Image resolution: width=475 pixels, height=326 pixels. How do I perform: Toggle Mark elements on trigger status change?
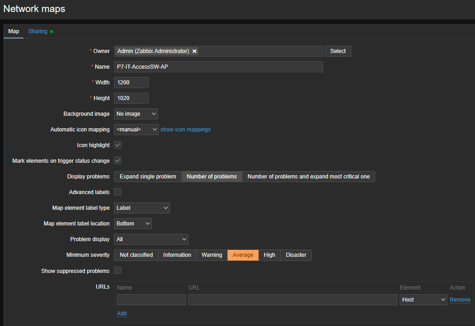[118, 161]
